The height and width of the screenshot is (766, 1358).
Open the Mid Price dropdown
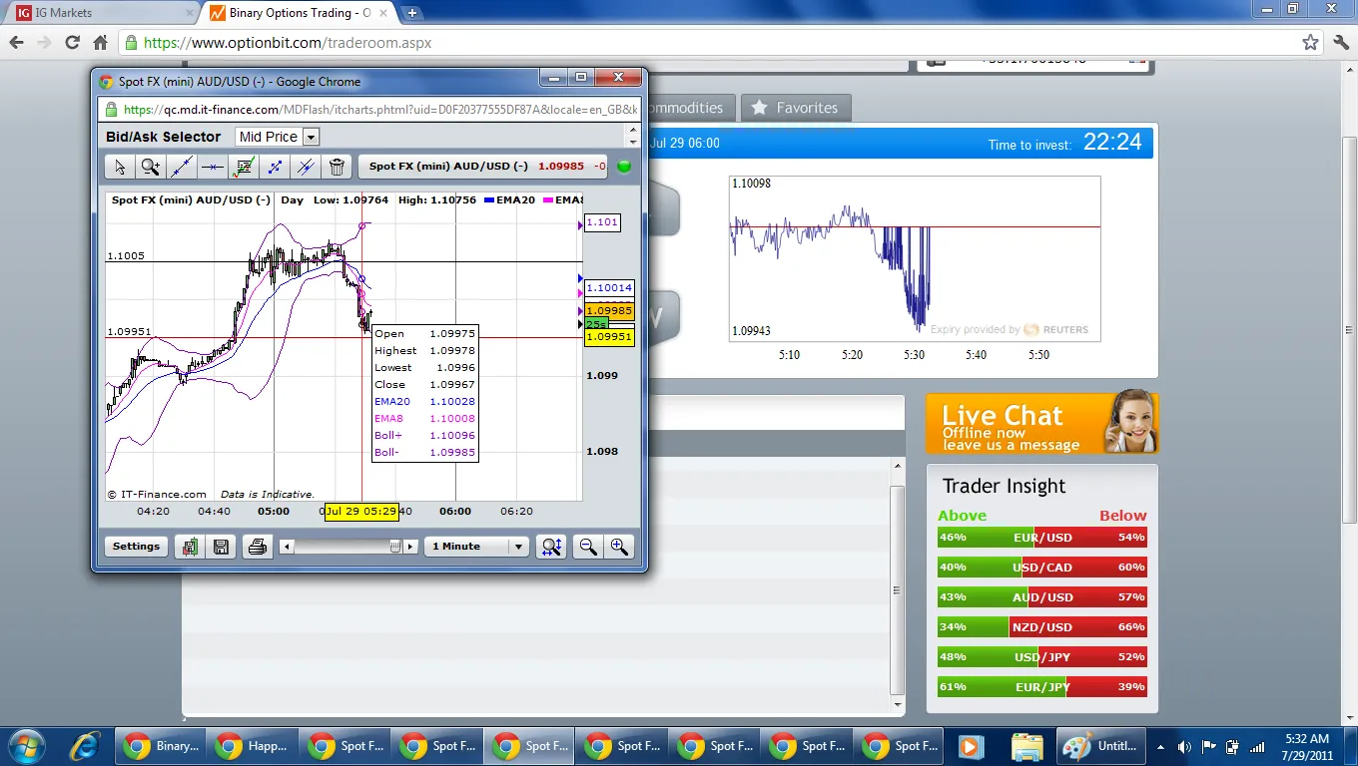[x=278, y=137]
